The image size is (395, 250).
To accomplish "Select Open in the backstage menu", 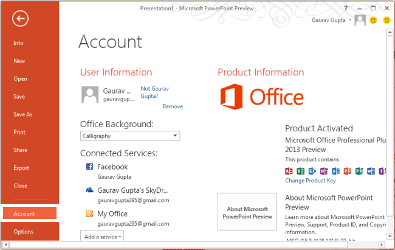I will 20,78.
